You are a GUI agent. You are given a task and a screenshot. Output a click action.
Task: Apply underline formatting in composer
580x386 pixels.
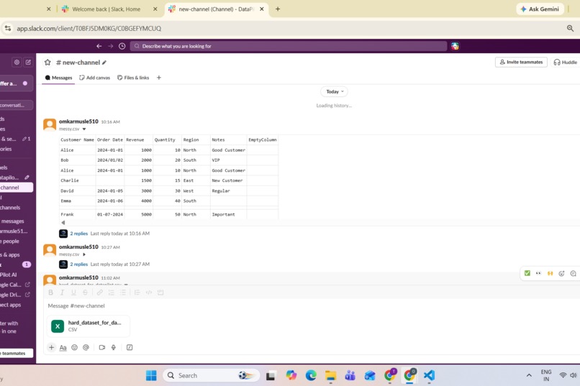click(x=73, y=293)
